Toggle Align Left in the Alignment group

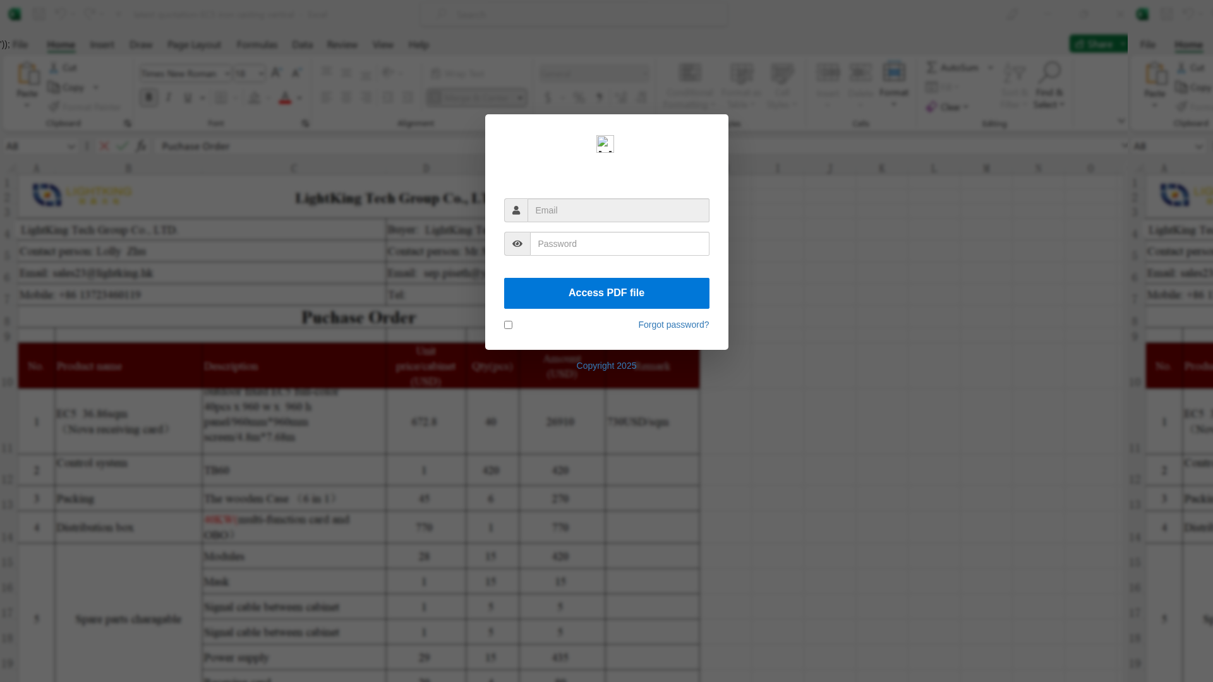click(326, 98)
